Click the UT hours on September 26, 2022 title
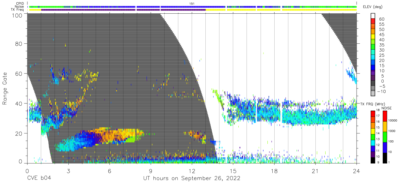 click(x=192, y=178)
